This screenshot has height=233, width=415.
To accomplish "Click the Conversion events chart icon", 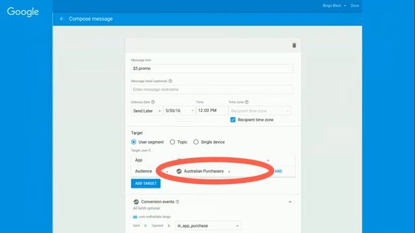I will click(x=136, y=202).
